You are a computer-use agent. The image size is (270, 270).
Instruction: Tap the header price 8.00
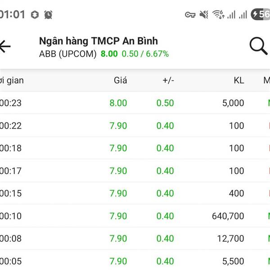point(109,54)
